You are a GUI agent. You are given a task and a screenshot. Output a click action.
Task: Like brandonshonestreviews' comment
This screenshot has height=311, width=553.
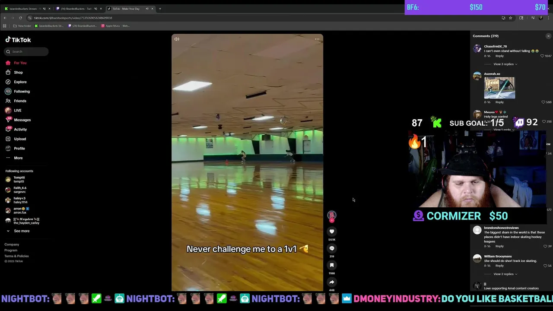[545, 246]
